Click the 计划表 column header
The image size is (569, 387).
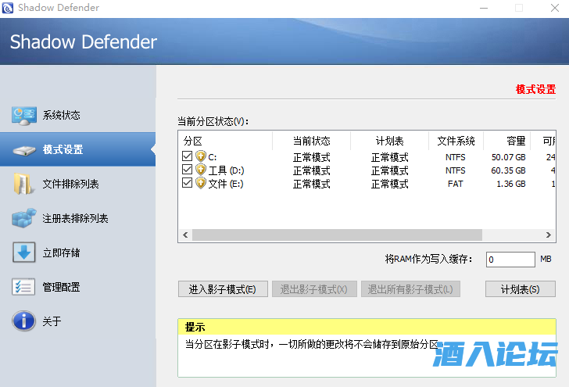(x=390, y=141)
